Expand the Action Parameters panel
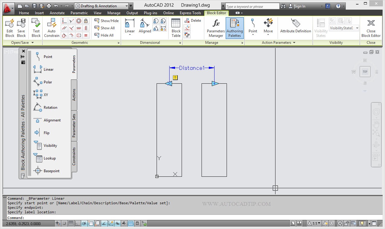385x229 pixels. (278, 43)
